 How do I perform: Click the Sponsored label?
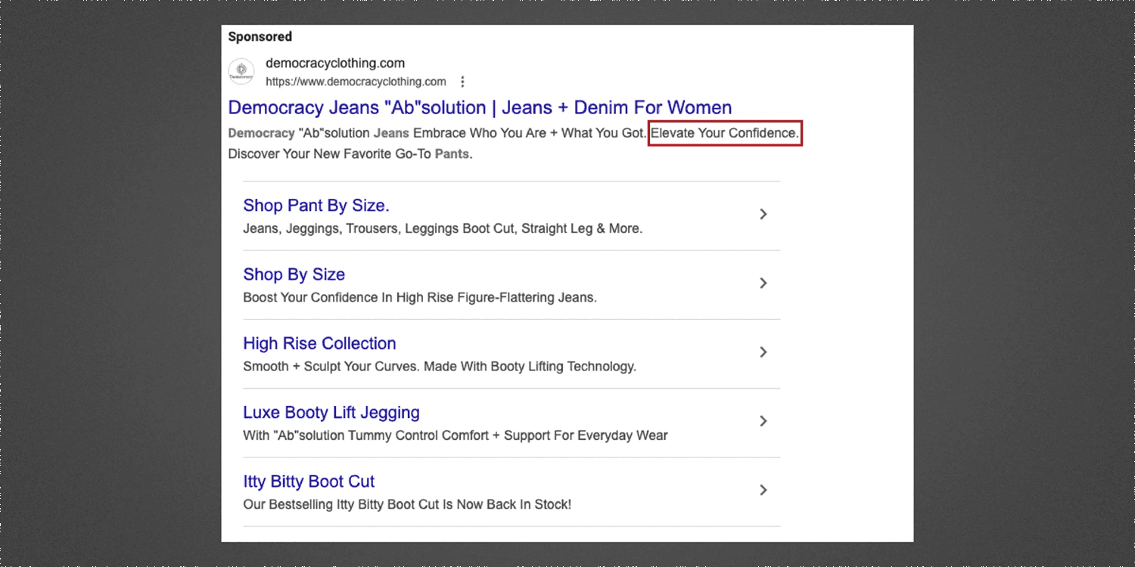(x=260, y=36)
